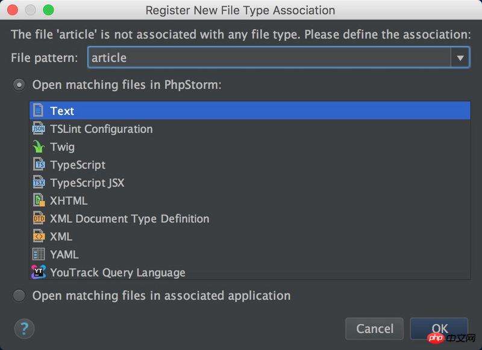Choose XML in the file type list
The image size is (482, 350).
(x=61, y=237)
